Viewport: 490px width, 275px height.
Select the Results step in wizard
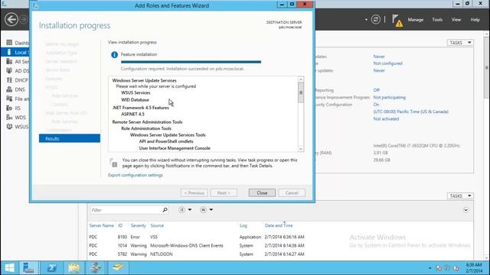tap(70, 138)
